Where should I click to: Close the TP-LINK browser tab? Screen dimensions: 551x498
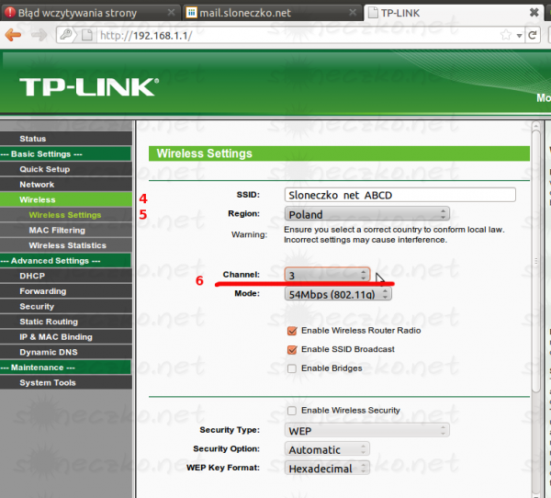click(x=534, y=13)
